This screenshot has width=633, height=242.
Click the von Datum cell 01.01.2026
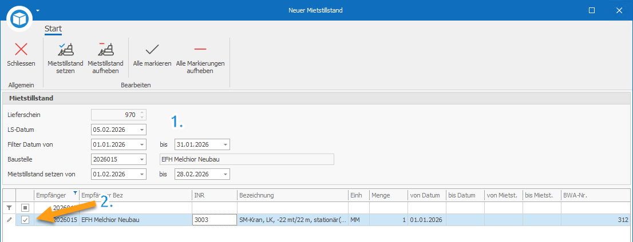(x=427, y=220)
